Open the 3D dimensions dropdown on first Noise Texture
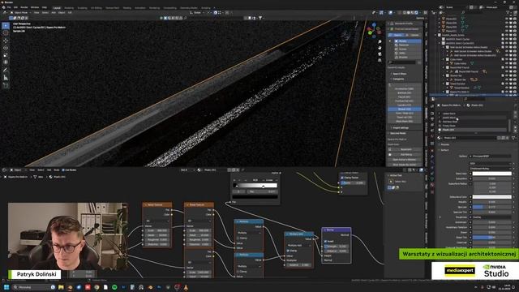This screenshot has width=519, height=292. tap(157, 221)
